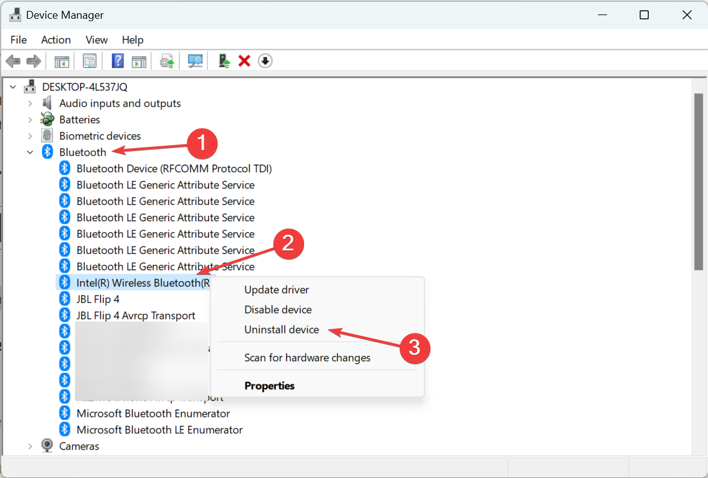Click the Help icon in the toolbar
708x478 pixels.
[x=117, y=60]
